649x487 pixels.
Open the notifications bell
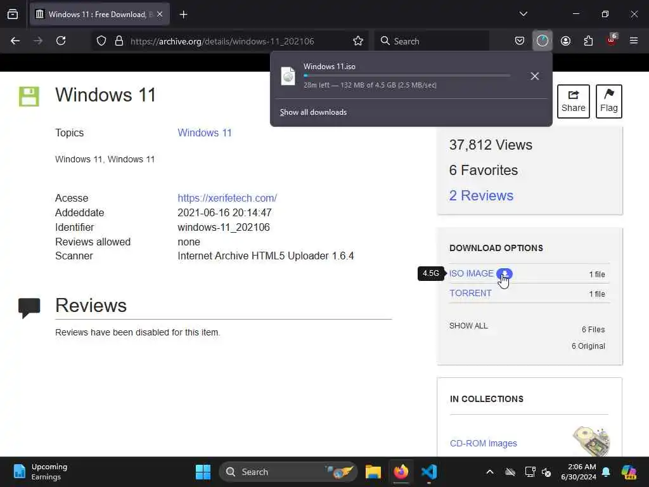coord(606,472)
